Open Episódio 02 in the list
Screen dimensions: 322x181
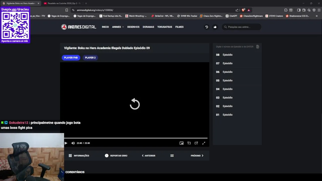click(x=237, y=106)
